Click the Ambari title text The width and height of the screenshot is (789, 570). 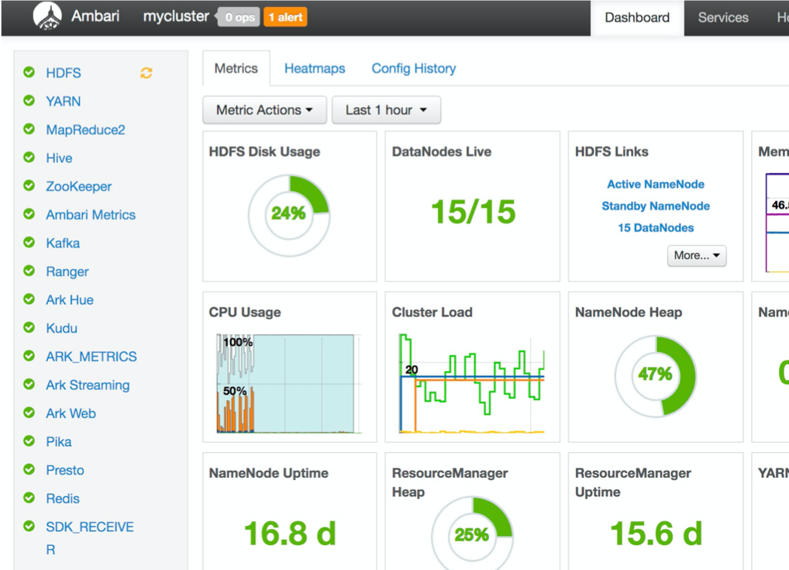point(95,16)
